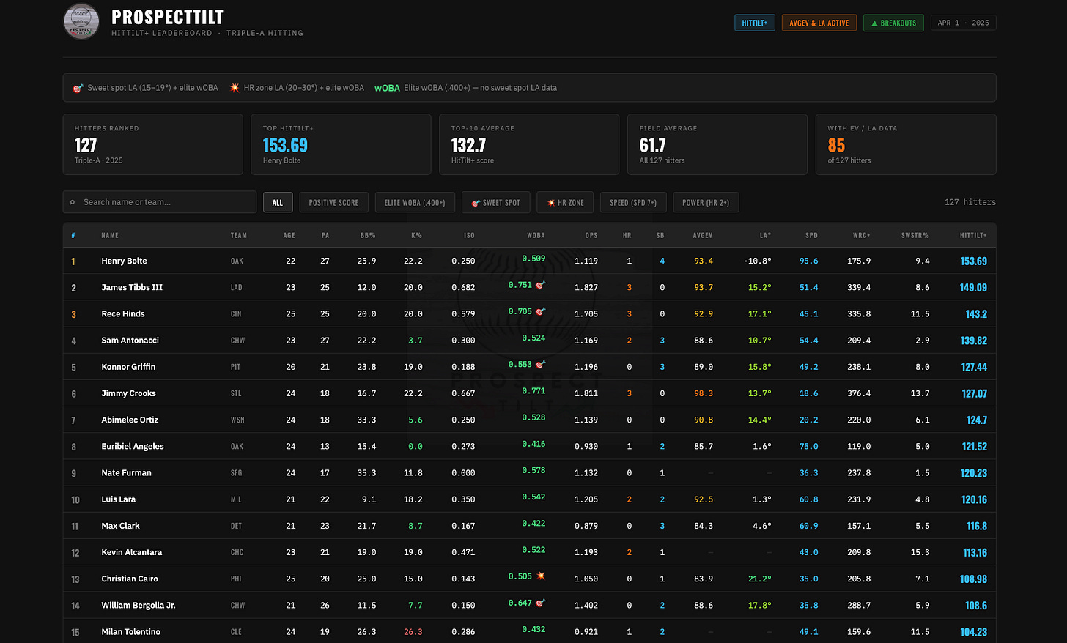Select player name Nate Furman
The width and height of the screenshot is (1067, 643).
[x=126, y=473]
